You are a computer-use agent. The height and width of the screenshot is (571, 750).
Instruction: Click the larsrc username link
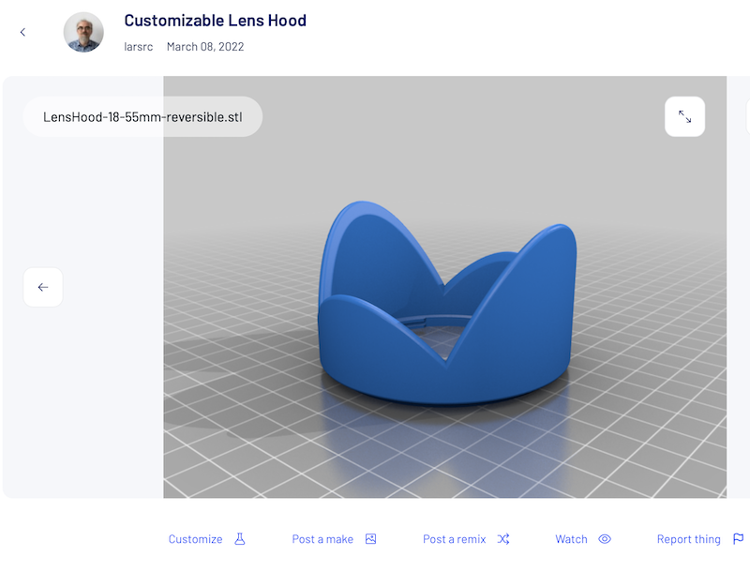140,46
